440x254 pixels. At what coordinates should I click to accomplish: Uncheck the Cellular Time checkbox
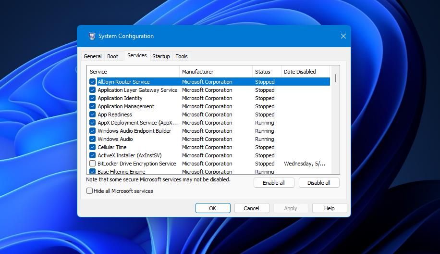[92, 147]
